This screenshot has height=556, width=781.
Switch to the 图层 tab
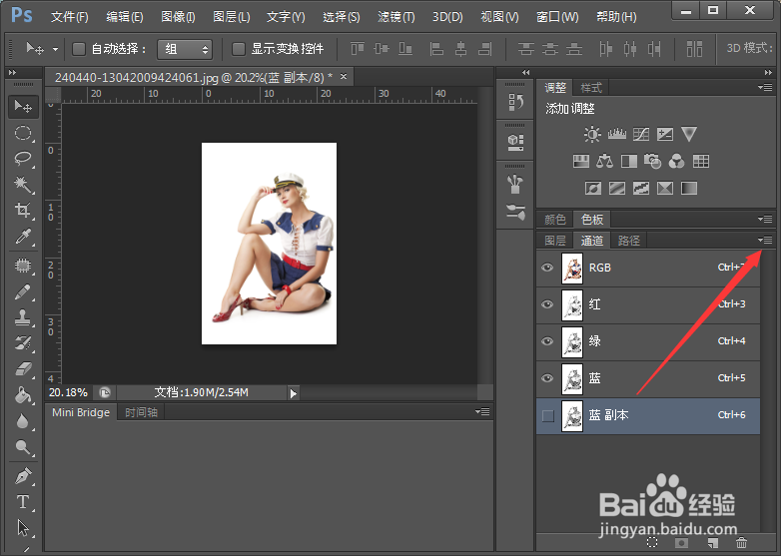pos(555,241)
